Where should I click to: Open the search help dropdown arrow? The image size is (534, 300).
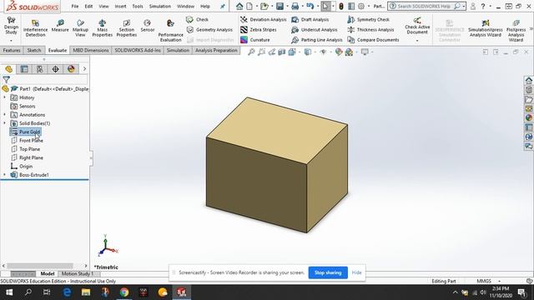[464, 6]
